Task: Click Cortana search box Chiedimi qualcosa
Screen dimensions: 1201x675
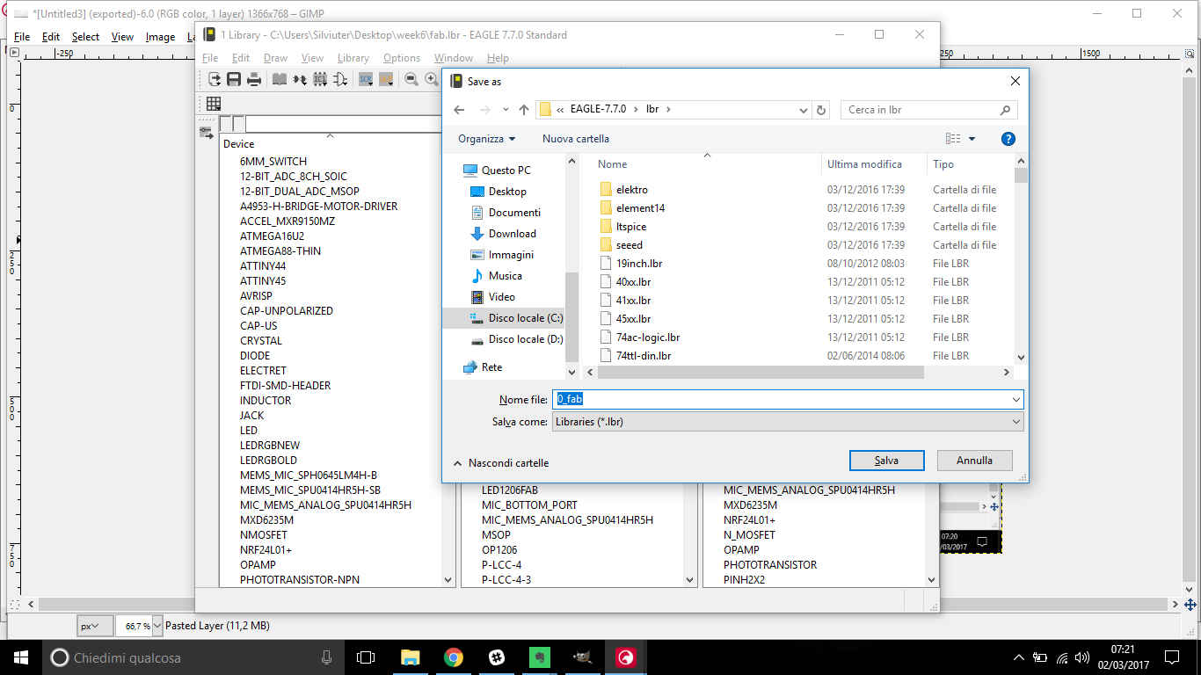Action: click(x=191, y=657)
